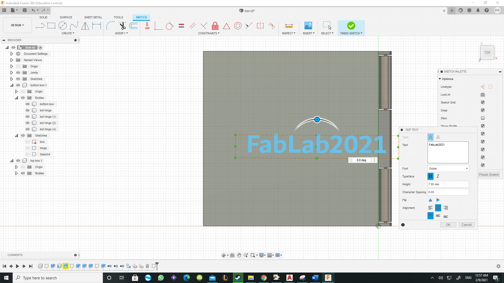The image size is (504, 283).
Task: Select the Circle sketch tool
Action: (x=62, y=26)
